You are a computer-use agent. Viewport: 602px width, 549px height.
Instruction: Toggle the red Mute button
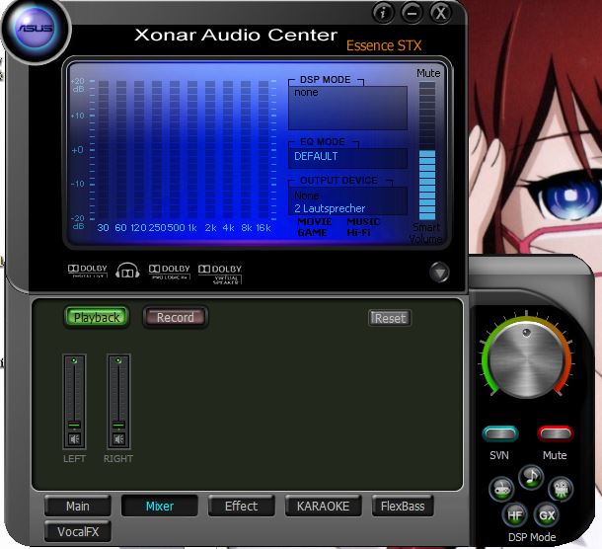(556, 434)
